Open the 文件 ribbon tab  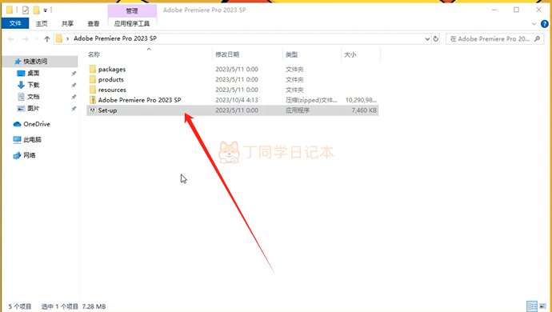click(15, 23)
